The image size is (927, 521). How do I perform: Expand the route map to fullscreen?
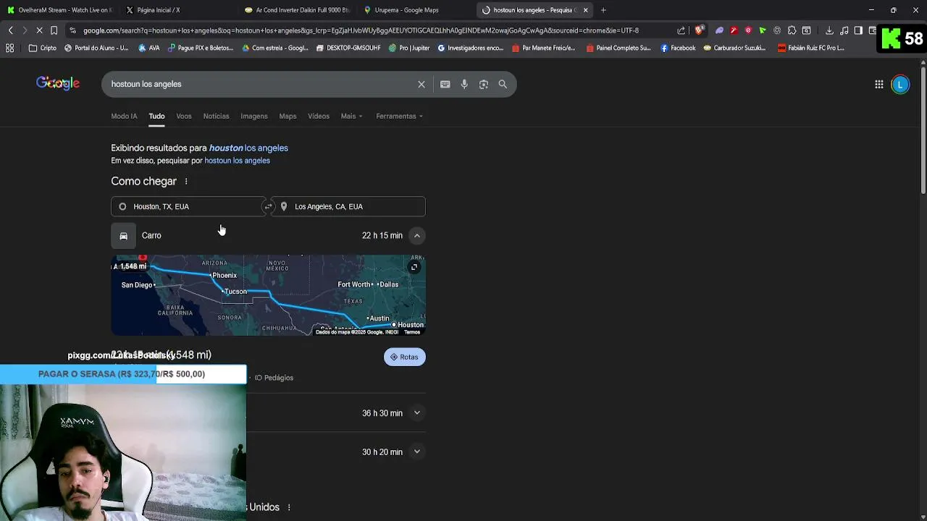point(414,267)
